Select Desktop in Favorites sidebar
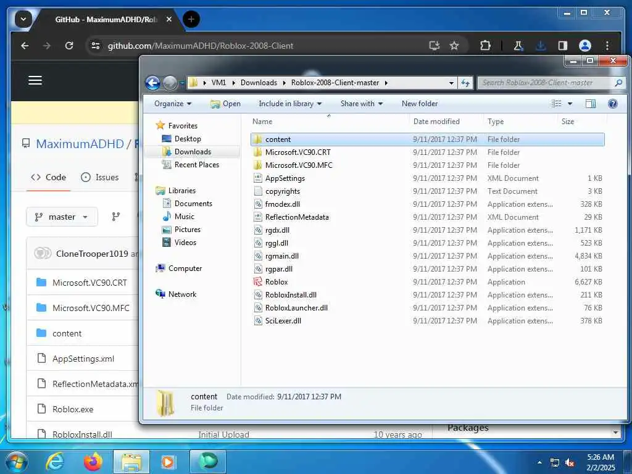Screen dimensions: 632x474 (188, 139)
